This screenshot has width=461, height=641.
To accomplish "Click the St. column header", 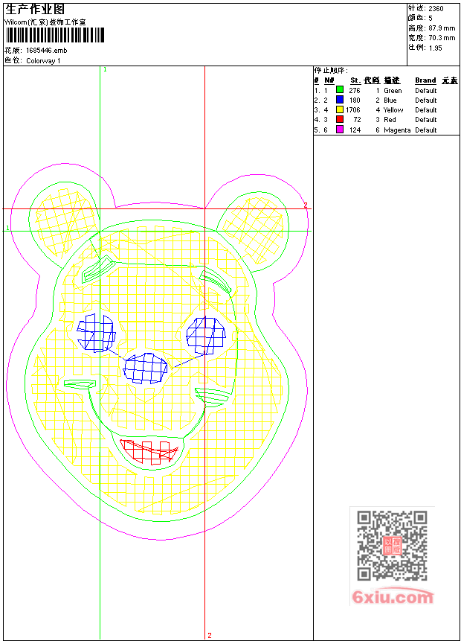I will [355, 80].
